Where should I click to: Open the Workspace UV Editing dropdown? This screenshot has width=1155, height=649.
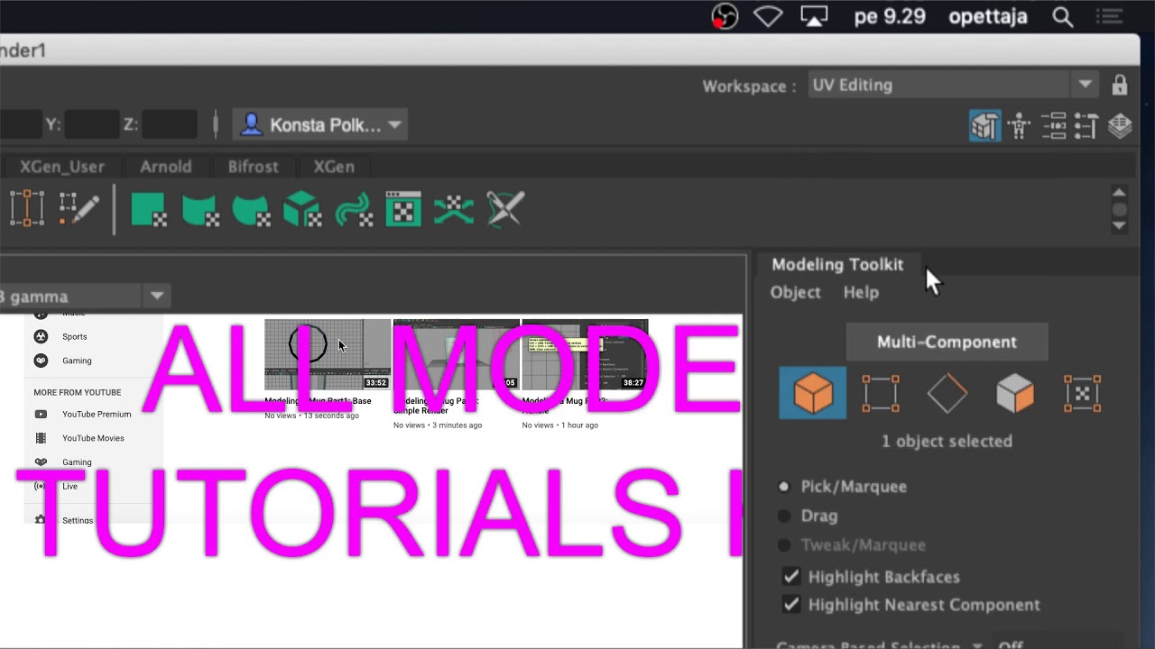(952, 85)
